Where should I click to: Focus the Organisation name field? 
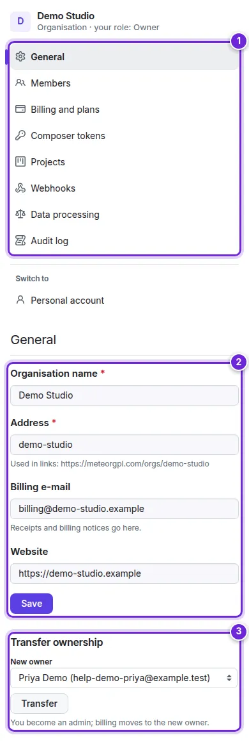[124, 395]
